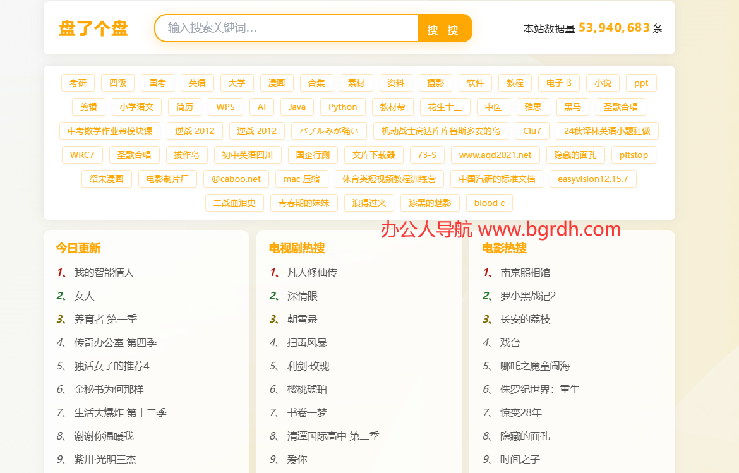This screenshot has width=739, height=473.
Task: Open 传奇办公室 第四季 entry
Action: (116, 342)
